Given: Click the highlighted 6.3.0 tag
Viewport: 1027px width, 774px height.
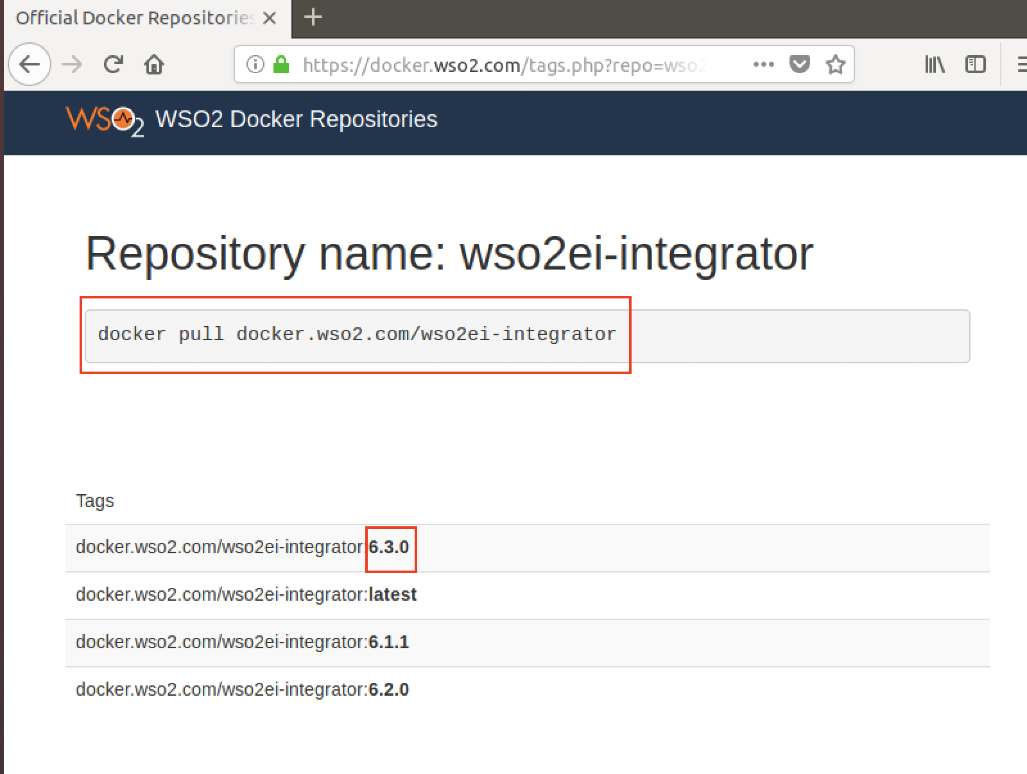Looking at the screenshot, I should pyautogui.click(x=389, y=547).
